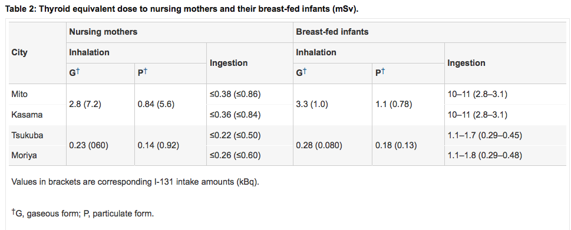Click the Kasama row label
This screenshot has height=230, width=571.
pyautogui.click(x=27, y=115)
